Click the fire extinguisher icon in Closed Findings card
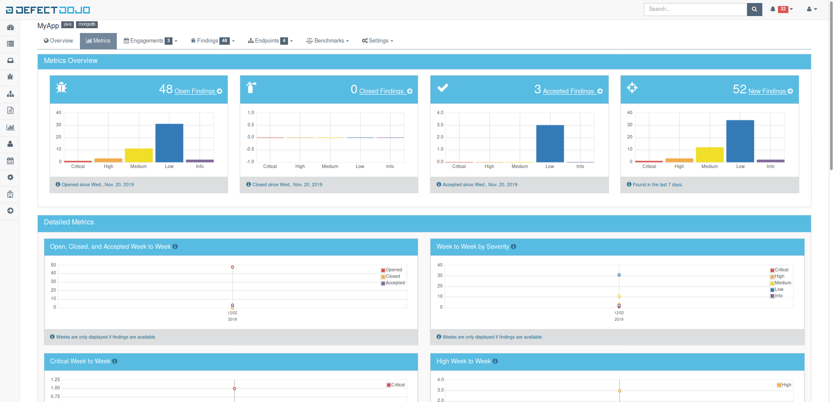Viewport: 834px width, 402px height. 252,87
